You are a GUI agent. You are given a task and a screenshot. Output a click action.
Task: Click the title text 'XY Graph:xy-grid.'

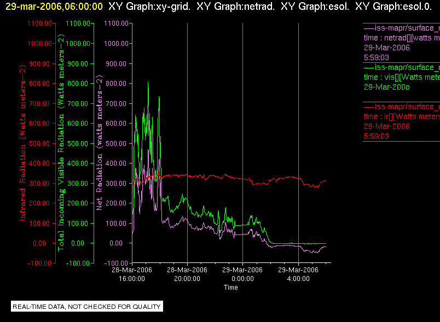[x=149, y=6]
